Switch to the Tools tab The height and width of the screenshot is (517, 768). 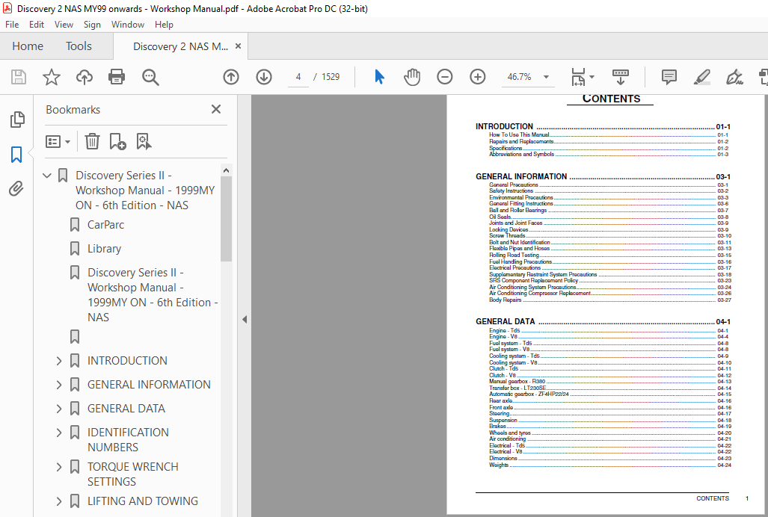(79, 46)
